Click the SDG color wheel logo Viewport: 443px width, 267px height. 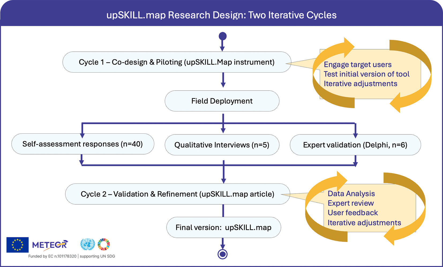tap(104, 245)
